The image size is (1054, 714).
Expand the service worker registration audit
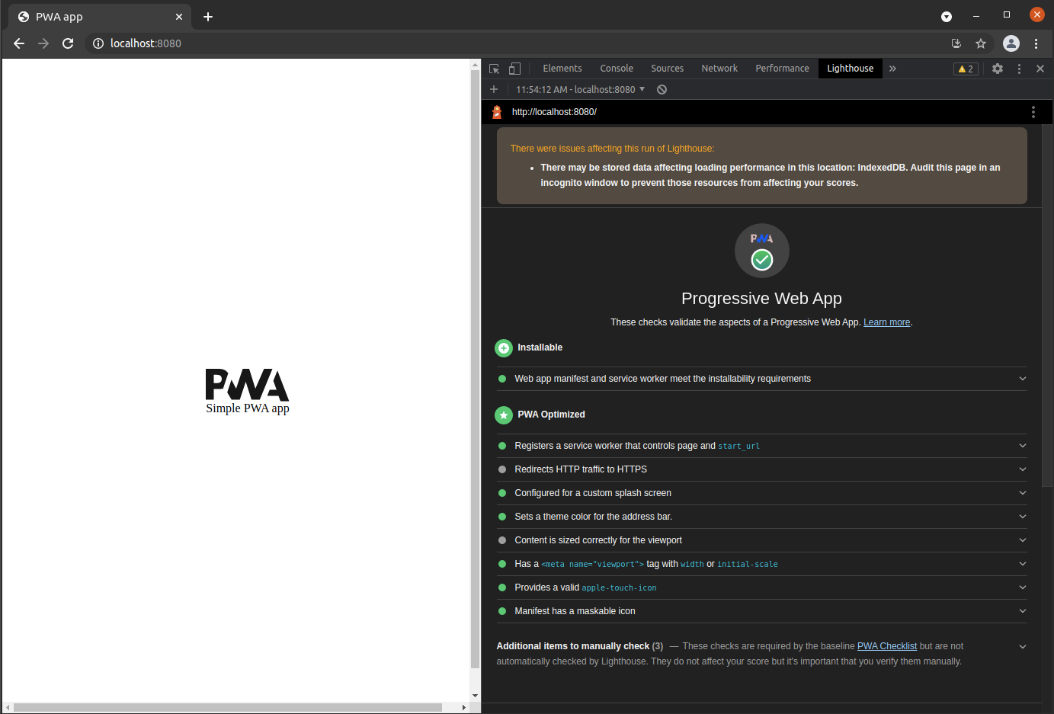click(x=1022, y=446)
